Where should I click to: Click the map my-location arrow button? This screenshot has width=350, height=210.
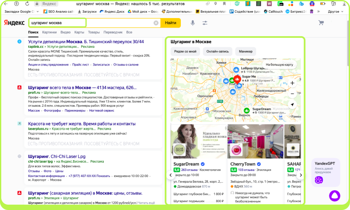click(x=292, y=105)
